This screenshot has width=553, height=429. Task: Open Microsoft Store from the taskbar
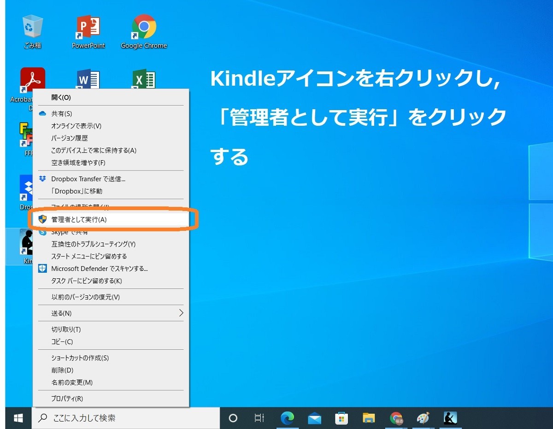pyautogui.click(x=341, y=418)
